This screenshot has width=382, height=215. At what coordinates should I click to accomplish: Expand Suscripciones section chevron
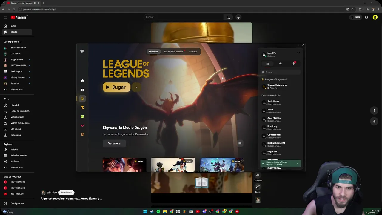[21, 42]
